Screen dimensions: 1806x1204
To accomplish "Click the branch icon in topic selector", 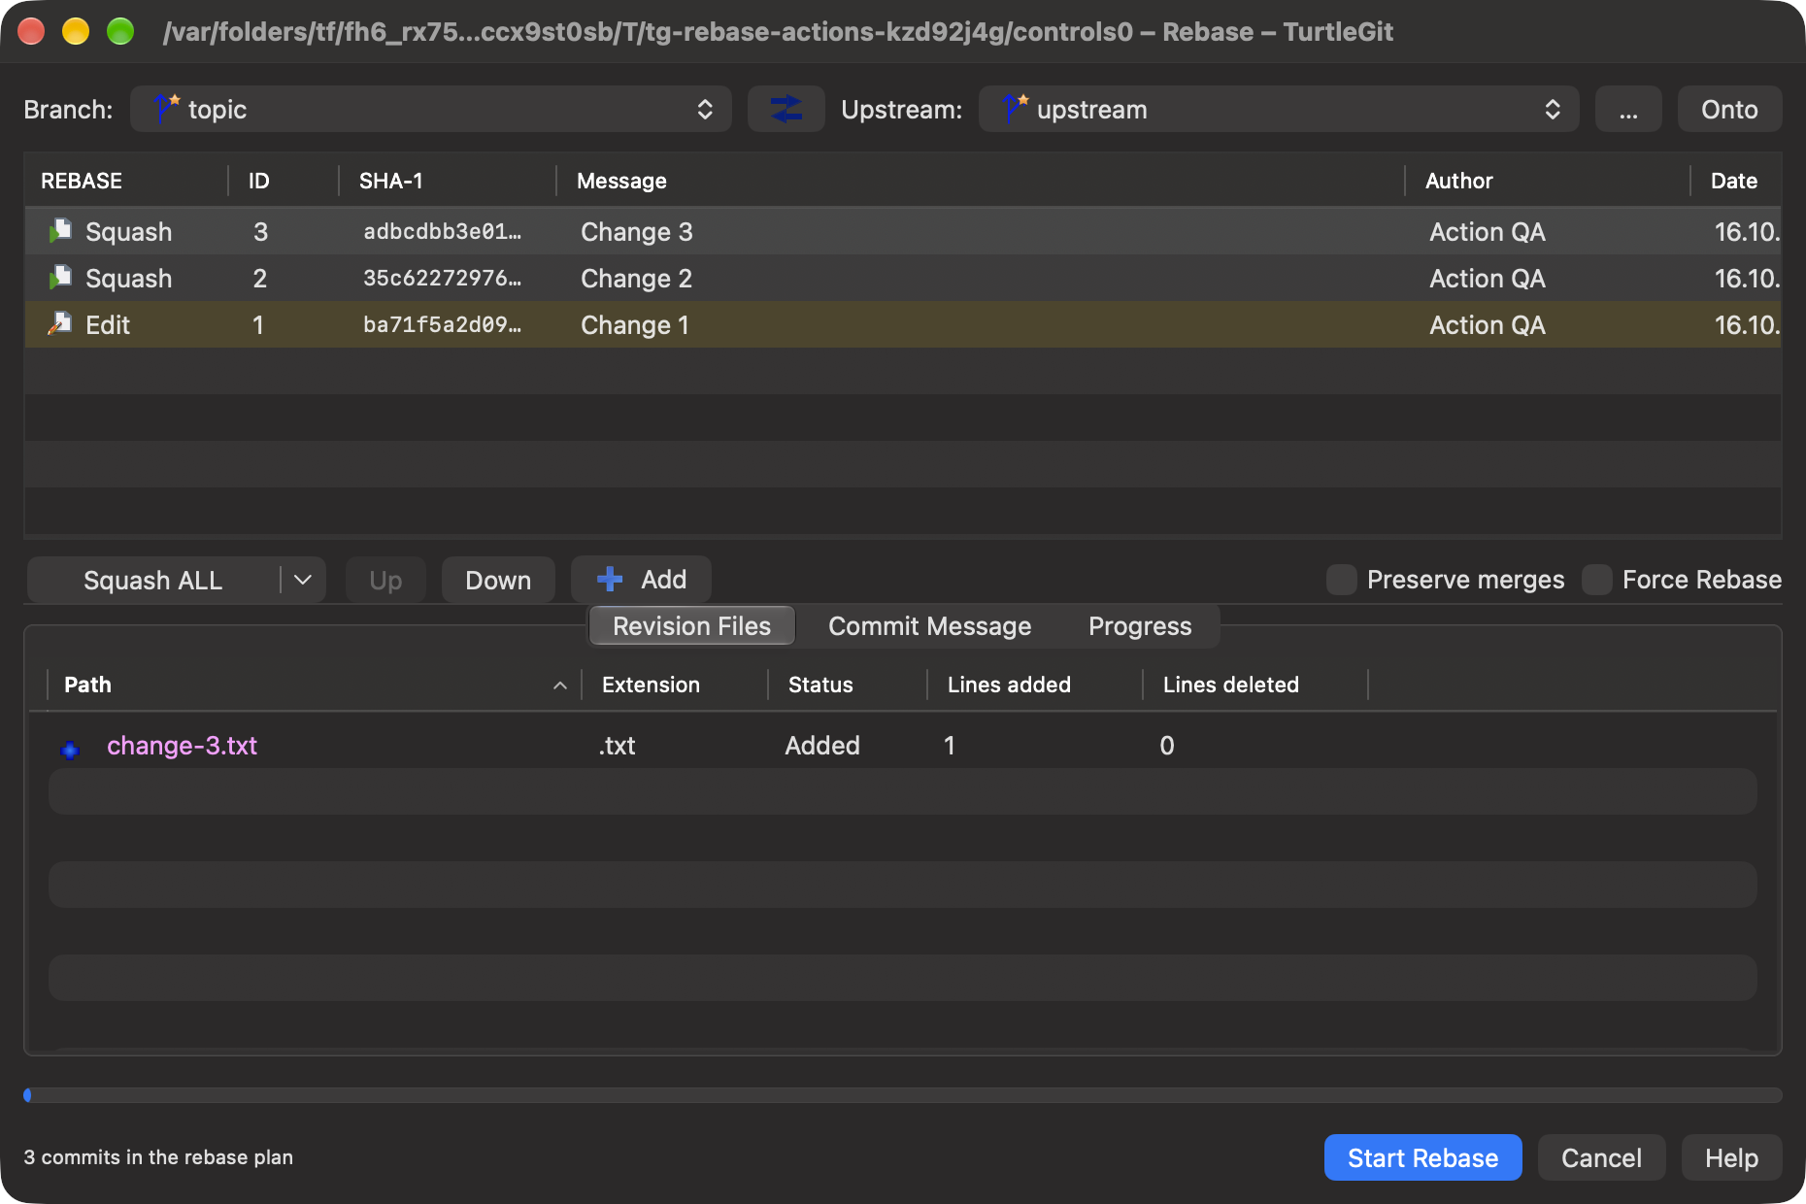I will [x=167, y=108].
